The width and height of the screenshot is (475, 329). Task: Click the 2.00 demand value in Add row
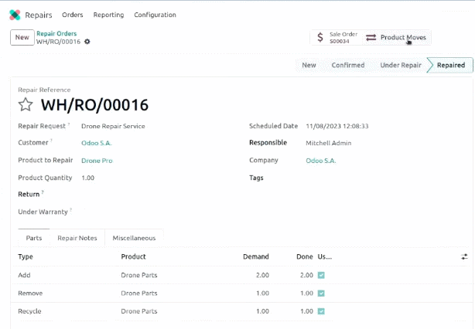click(262, 275)
